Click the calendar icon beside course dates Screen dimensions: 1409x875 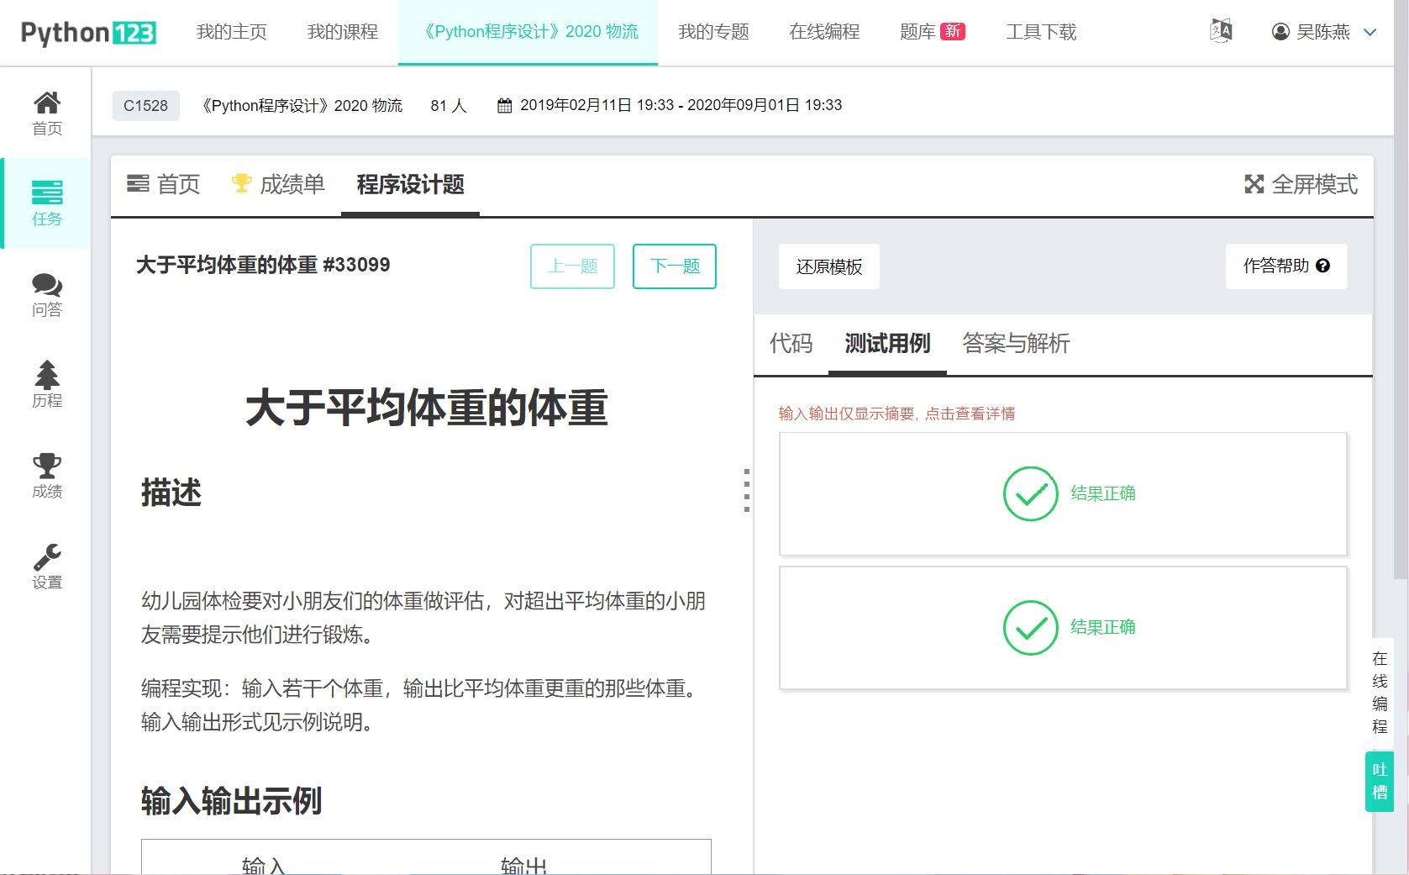coord(504,105)
